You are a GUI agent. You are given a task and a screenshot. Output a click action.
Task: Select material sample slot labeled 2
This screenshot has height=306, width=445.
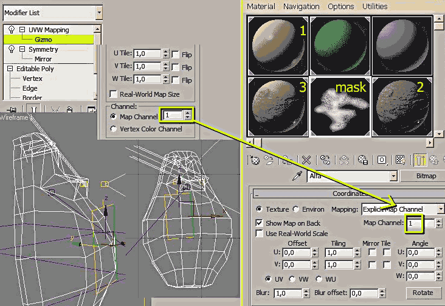[x=402, y=107]
